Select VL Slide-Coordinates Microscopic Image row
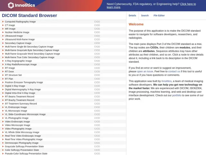206x155 pixels. (63, 114)
